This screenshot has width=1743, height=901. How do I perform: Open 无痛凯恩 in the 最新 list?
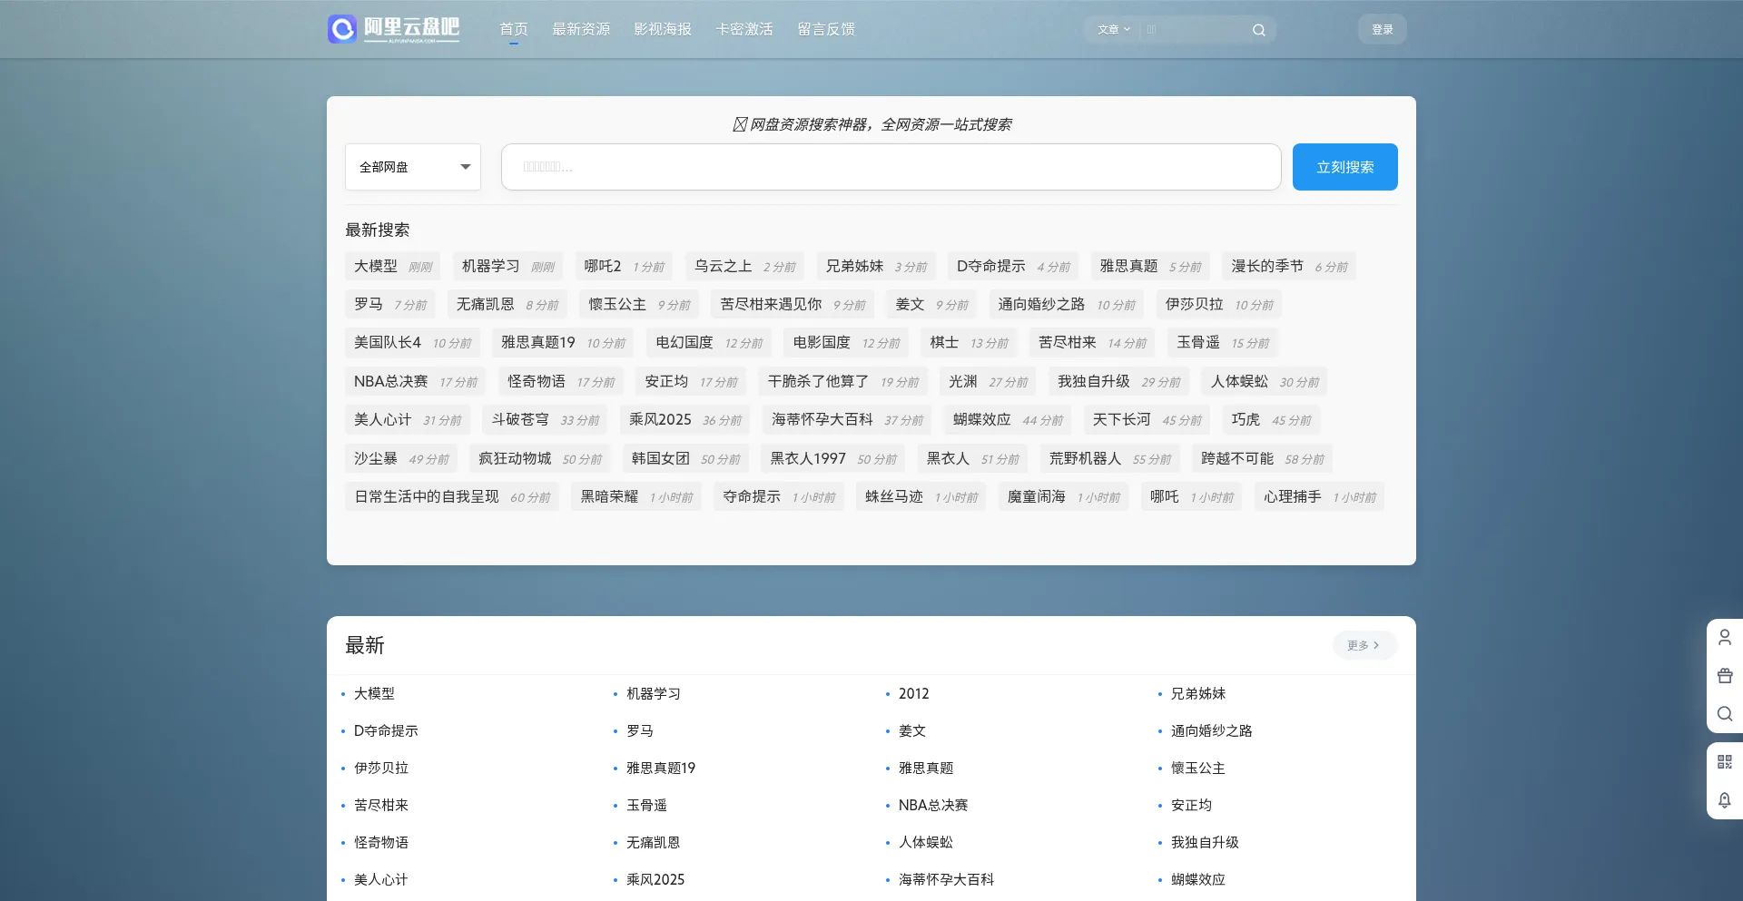tap(654, 842)
